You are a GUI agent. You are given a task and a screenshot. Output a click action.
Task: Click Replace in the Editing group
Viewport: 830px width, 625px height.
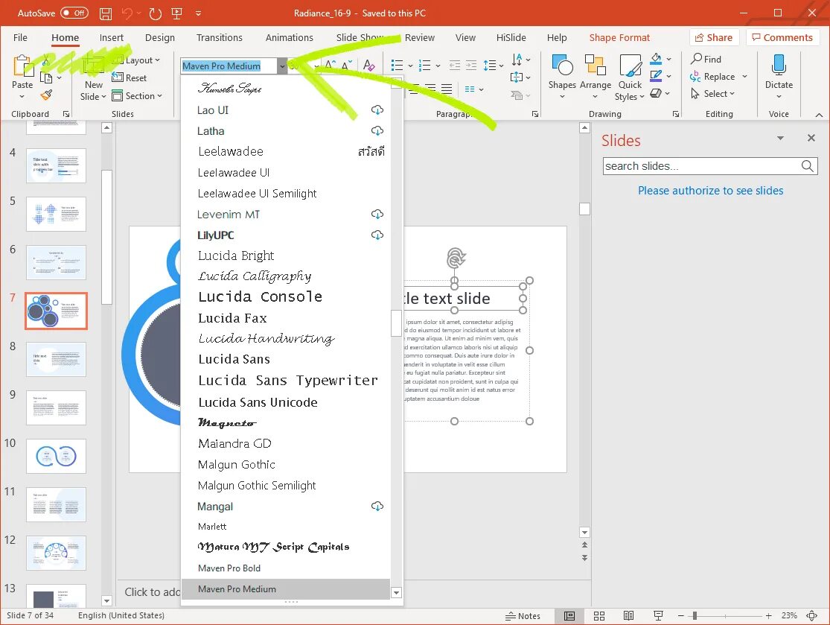click(713, 77)
